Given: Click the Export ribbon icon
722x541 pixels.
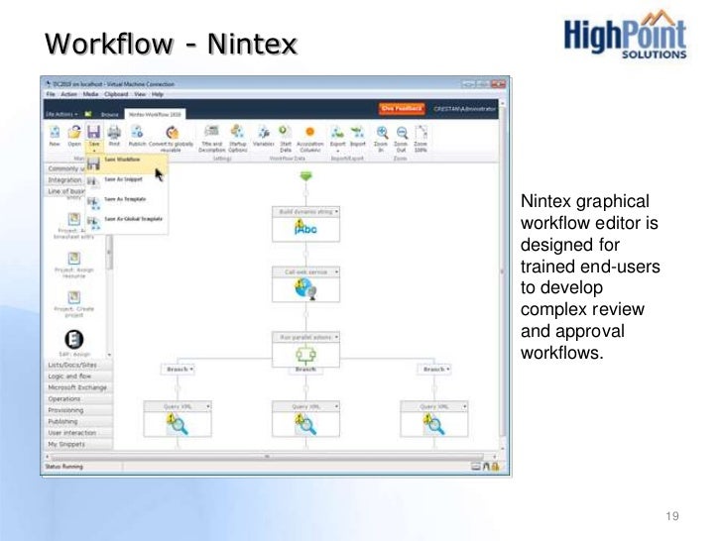Looking at the screenshot, I should [337, 133].
